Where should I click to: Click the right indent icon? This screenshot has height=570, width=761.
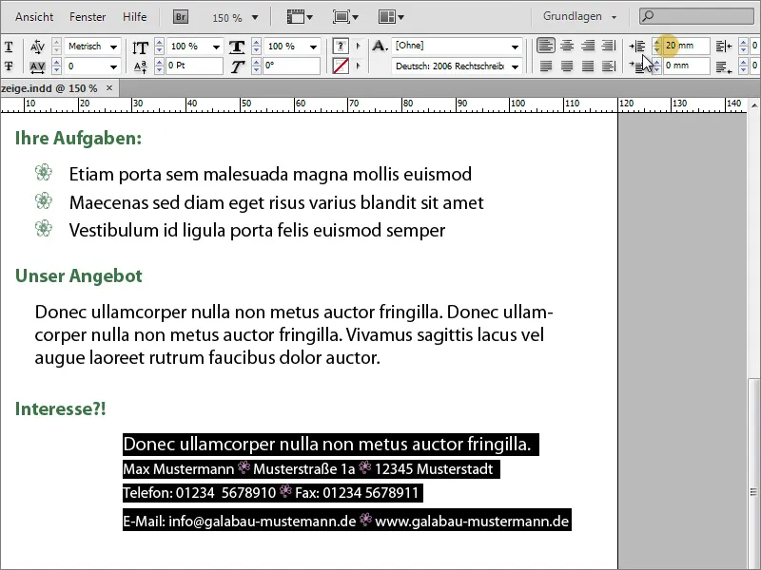724,47
